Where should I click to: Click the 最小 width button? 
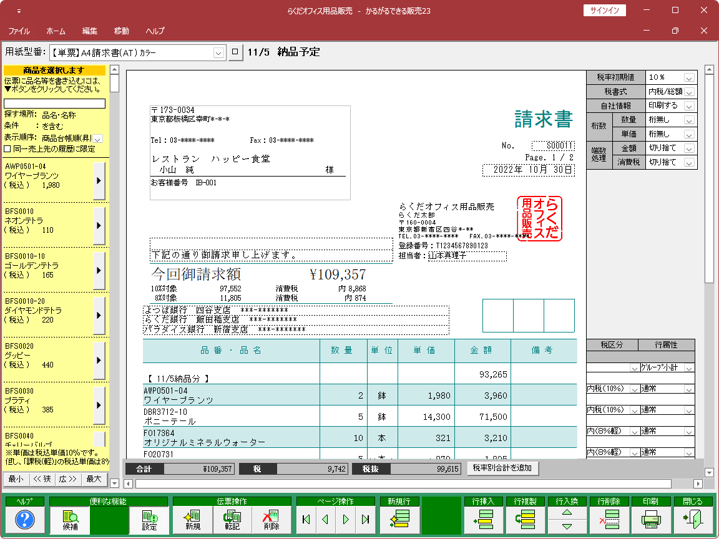pos(16,479)
